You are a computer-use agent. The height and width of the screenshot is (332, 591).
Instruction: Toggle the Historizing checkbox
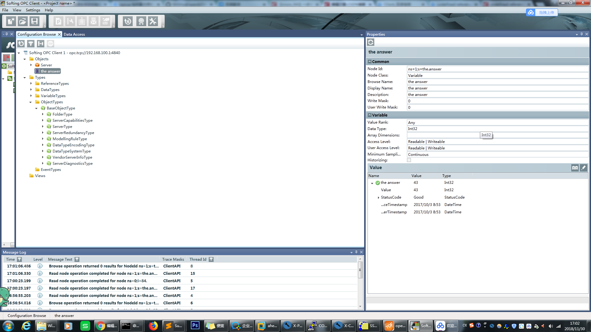click(409, 160)
